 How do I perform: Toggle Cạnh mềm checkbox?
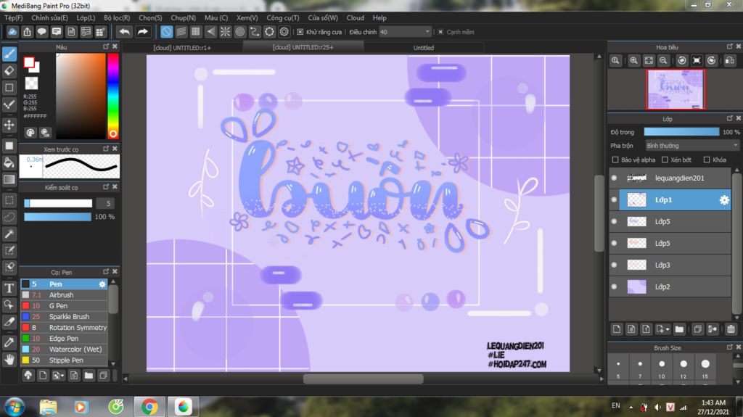point(440,32)
